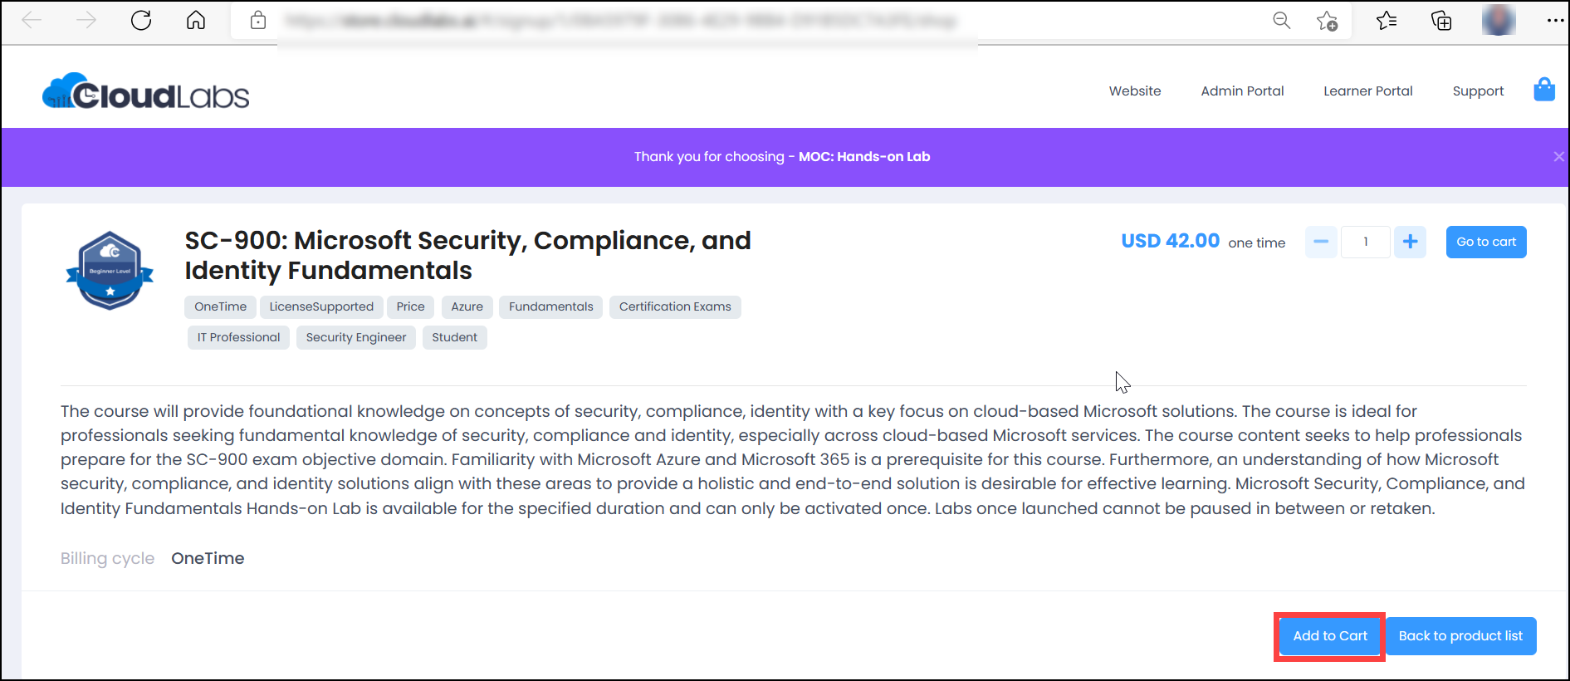Dismiss the purple thank-you banner
The height and width of the screenshot is (681, 1570).
pyautogui.click(x=1558, y=156)
